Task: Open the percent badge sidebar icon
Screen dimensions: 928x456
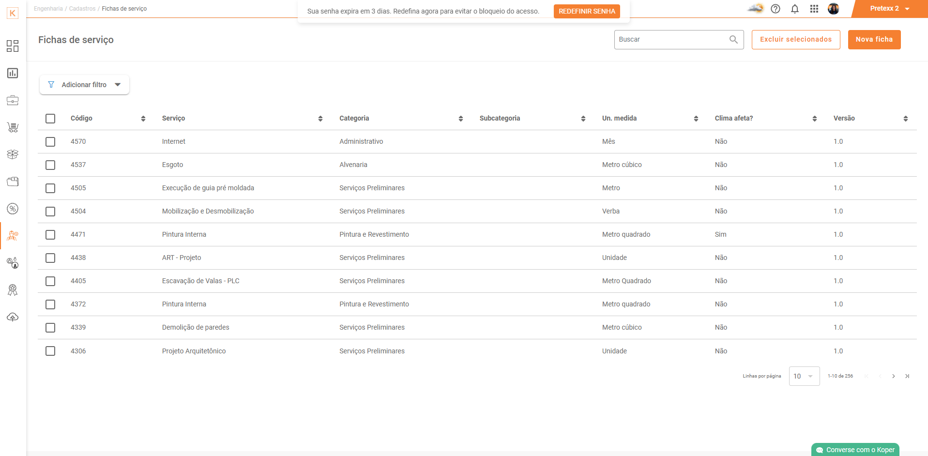Action: click(x=13, y=209)
